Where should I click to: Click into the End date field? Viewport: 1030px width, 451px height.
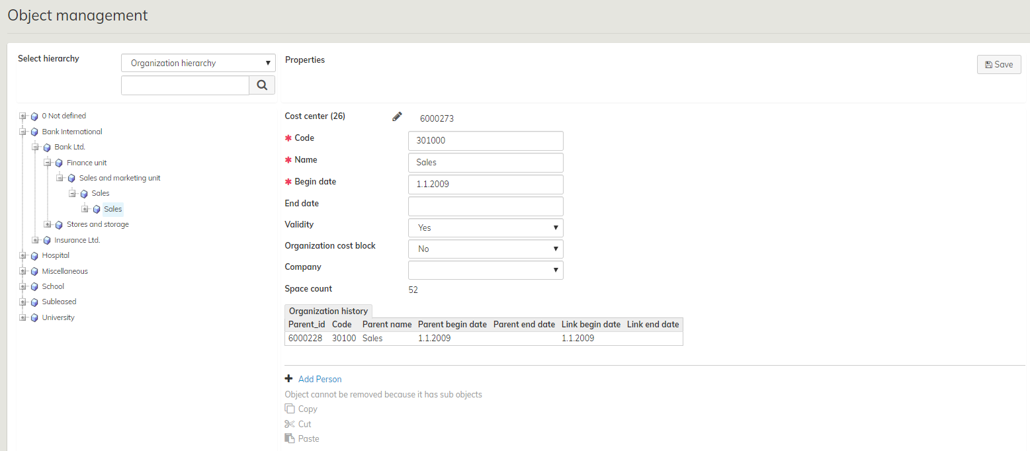tap(486, 206)
